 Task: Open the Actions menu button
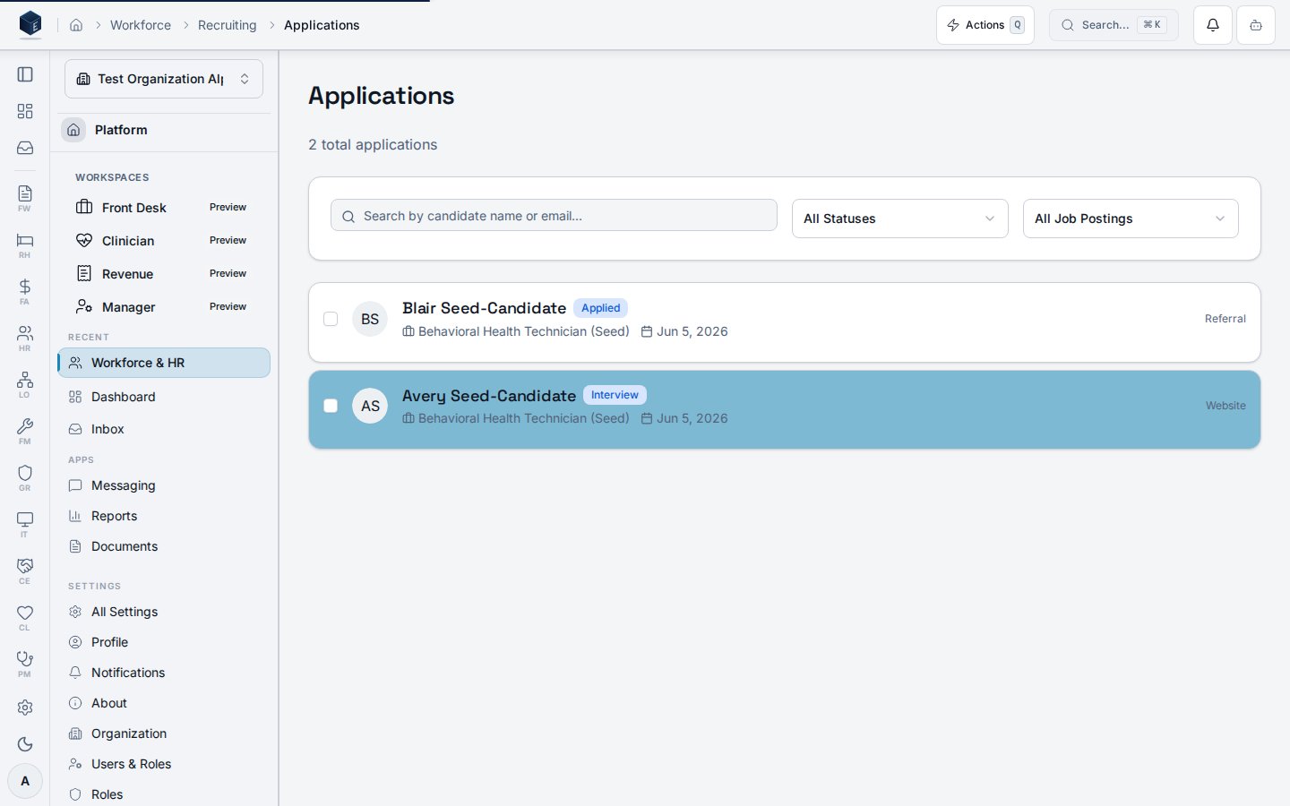click(985, 25)
